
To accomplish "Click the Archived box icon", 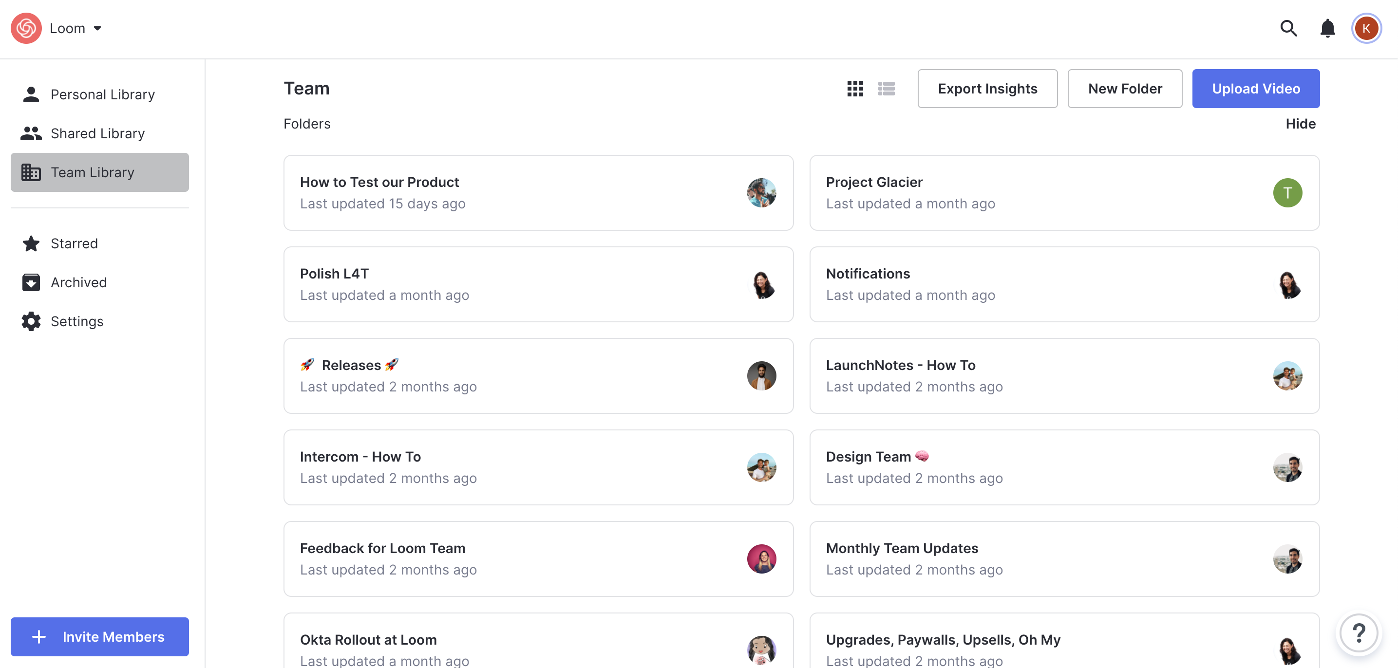I will point(31,283).
